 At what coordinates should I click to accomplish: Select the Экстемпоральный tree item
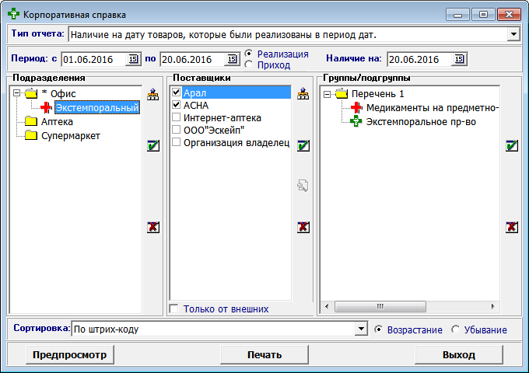[97, 108]
